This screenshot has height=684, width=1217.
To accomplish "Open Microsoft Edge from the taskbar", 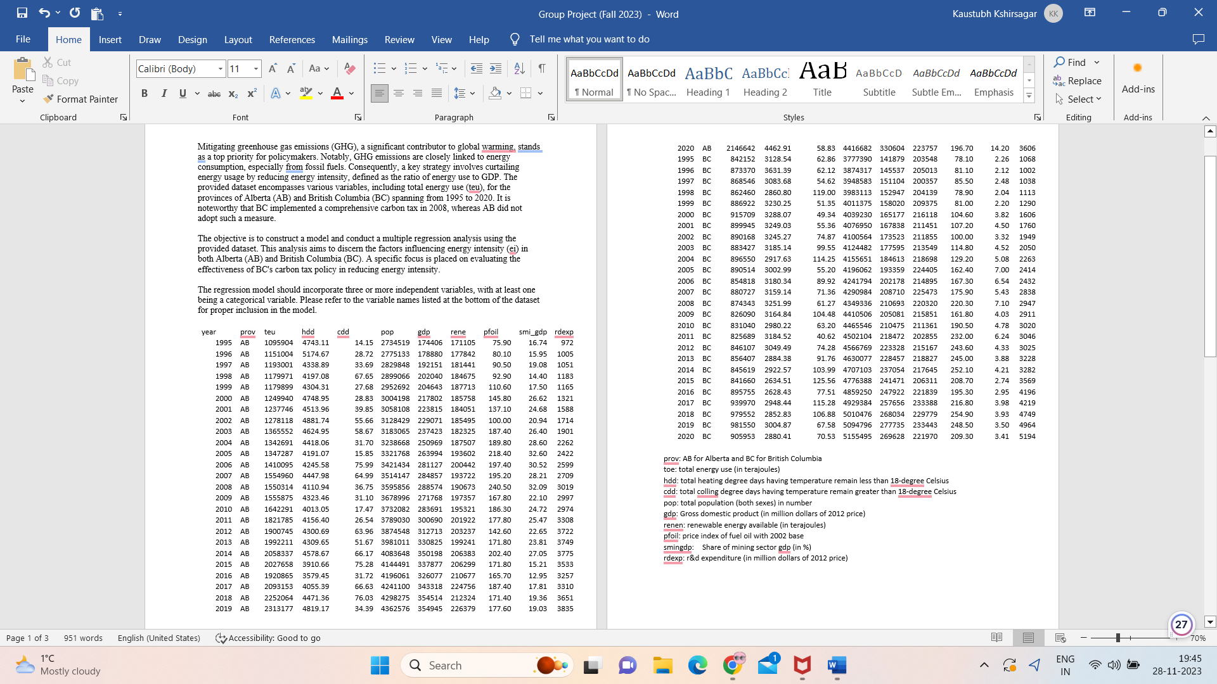I will 697,666.
